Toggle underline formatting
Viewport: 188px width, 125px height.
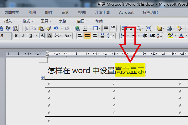click(31, 36)
